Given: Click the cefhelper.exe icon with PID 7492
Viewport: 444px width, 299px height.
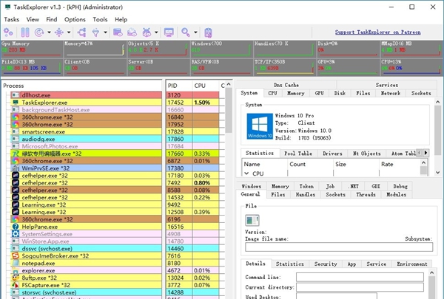Looking at the screenshot, I should (x=16, y=183).
